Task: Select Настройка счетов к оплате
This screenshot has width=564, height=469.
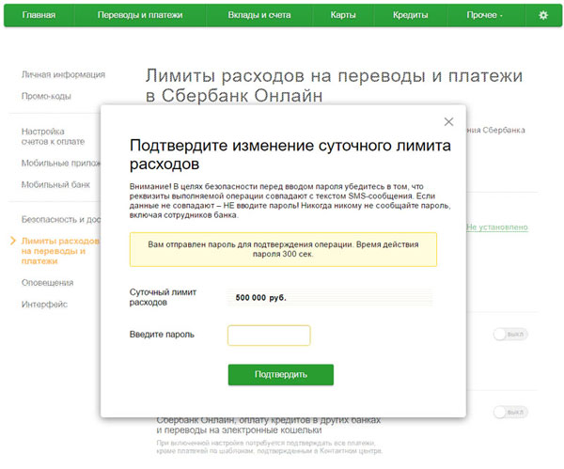Action: tap(53, 135)
